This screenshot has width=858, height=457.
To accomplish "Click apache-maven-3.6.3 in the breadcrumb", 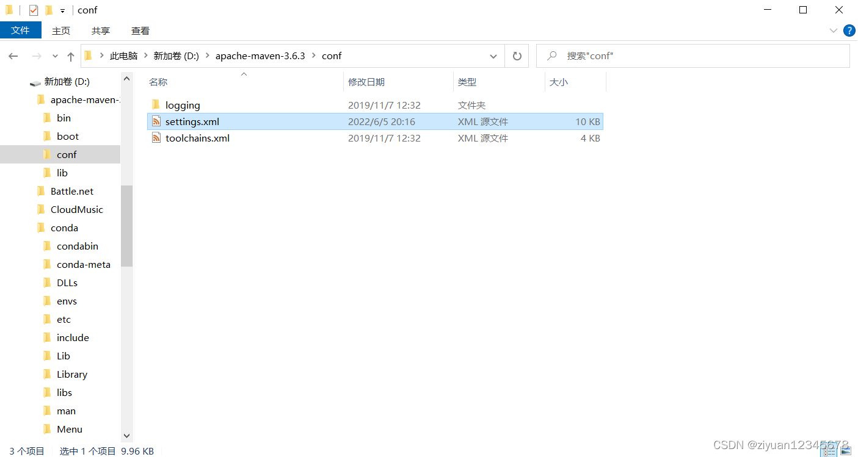I will pos(260,56).
